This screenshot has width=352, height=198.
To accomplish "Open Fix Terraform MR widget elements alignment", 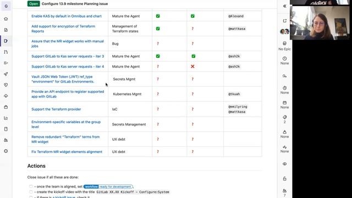I will click(67, 152).
